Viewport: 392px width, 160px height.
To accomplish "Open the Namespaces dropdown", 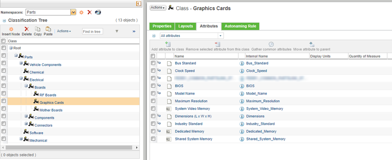I will point(73,12).
